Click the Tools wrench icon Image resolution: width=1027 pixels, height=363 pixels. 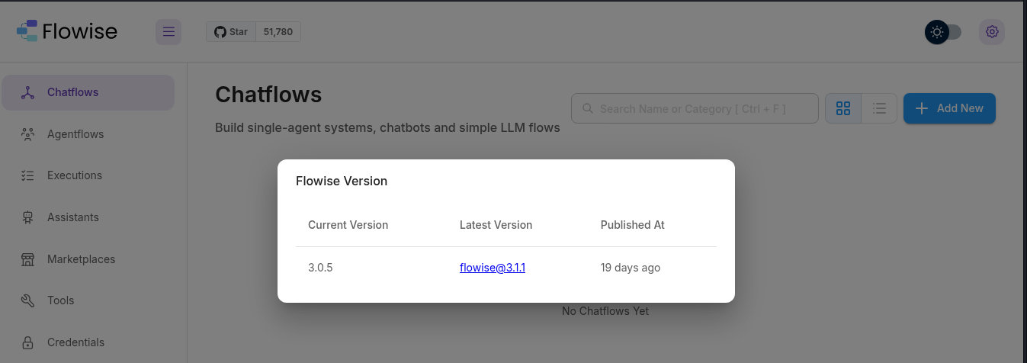tap(28, 300)
